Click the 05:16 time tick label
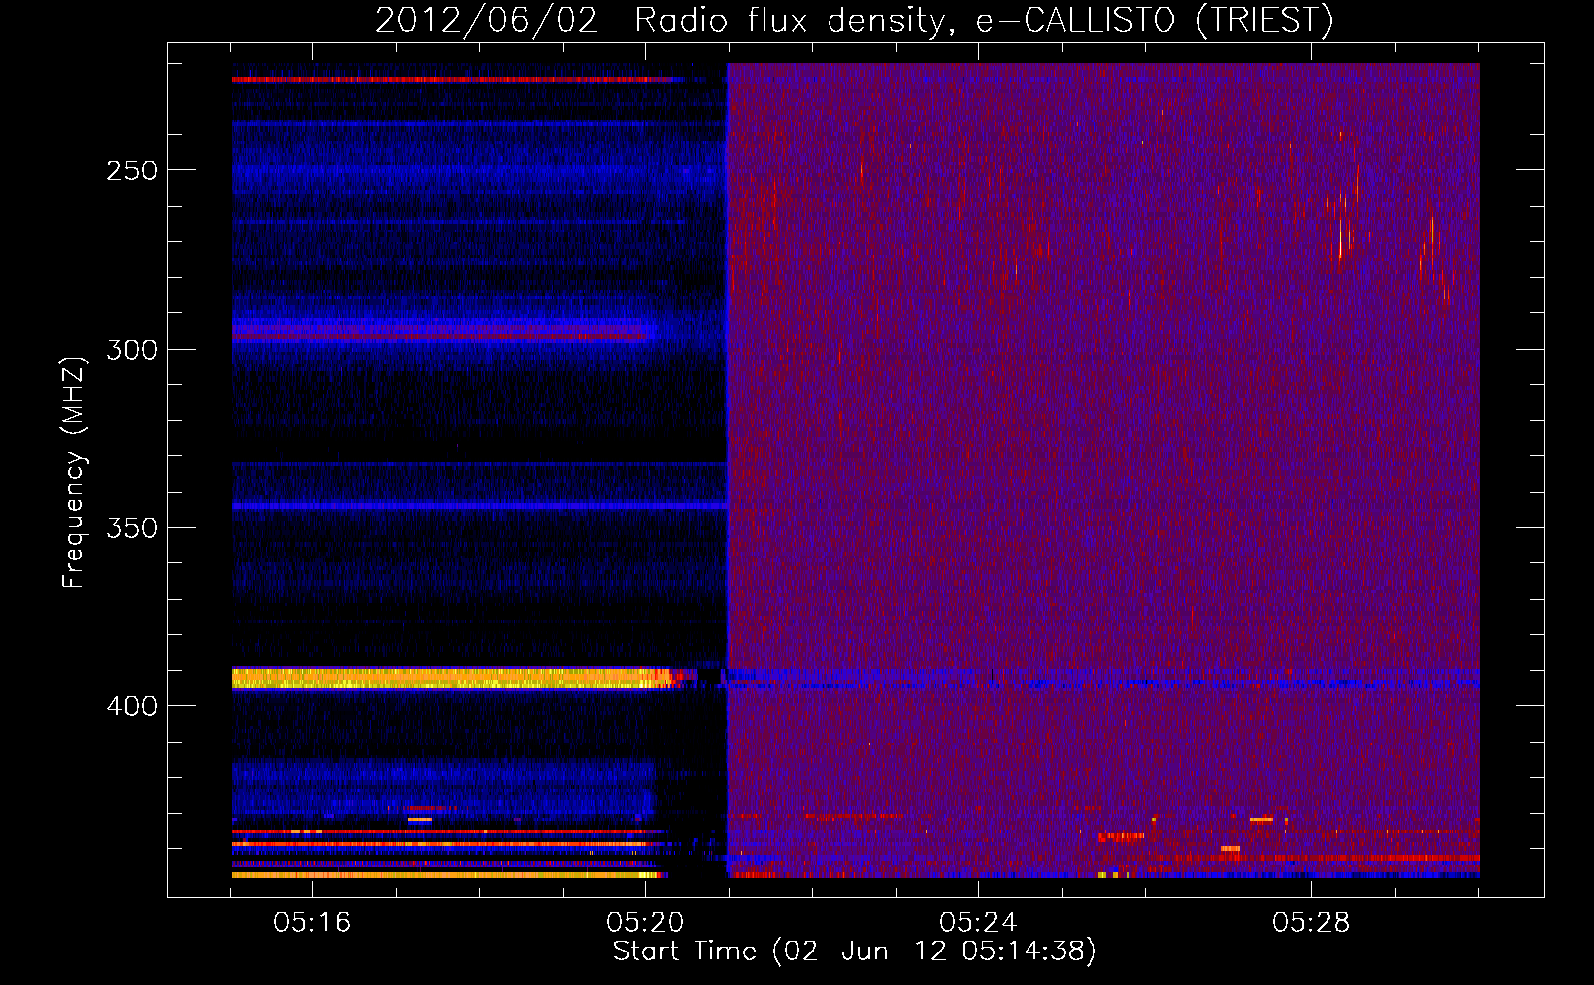The image size is (1594, 985). [312, 923]
